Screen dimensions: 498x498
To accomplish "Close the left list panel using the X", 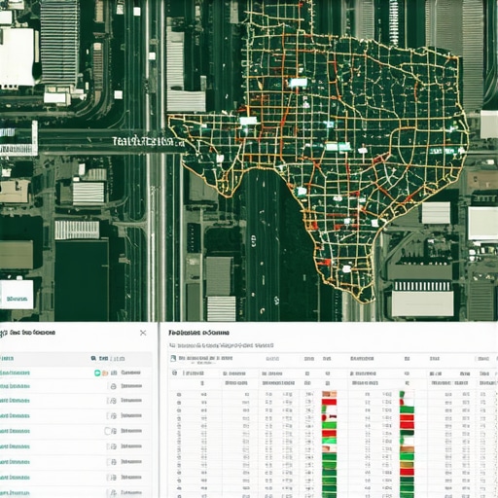I will point(143,333).
